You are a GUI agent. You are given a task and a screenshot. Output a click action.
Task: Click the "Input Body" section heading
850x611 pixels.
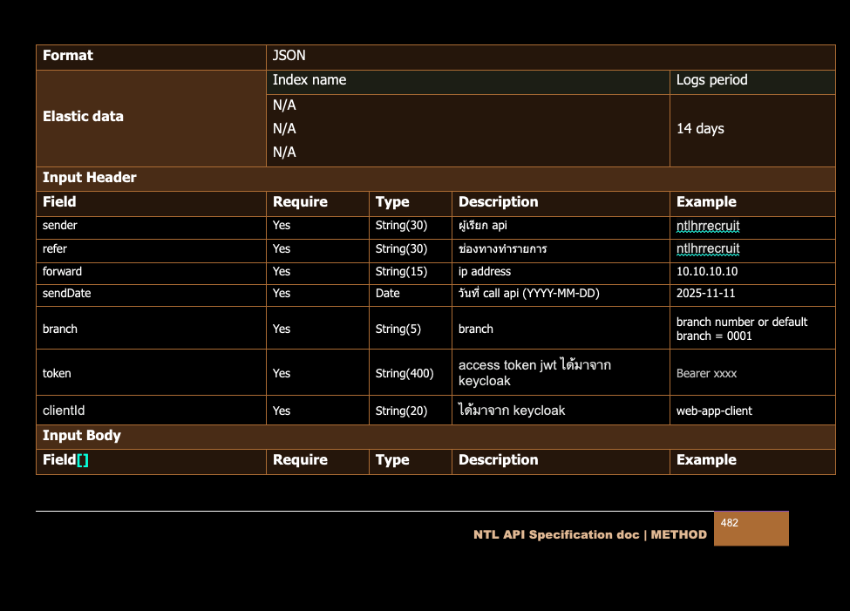82,436
